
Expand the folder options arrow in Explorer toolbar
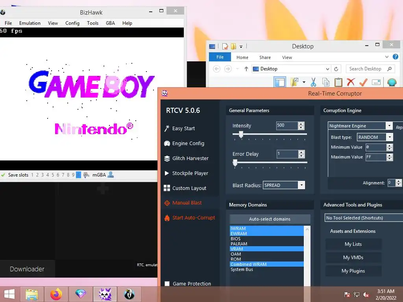[x=304, y=82]
